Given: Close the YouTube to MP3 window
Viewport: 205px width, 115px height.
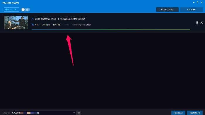Looking at the screenshot, I should [x=202, y=2].
